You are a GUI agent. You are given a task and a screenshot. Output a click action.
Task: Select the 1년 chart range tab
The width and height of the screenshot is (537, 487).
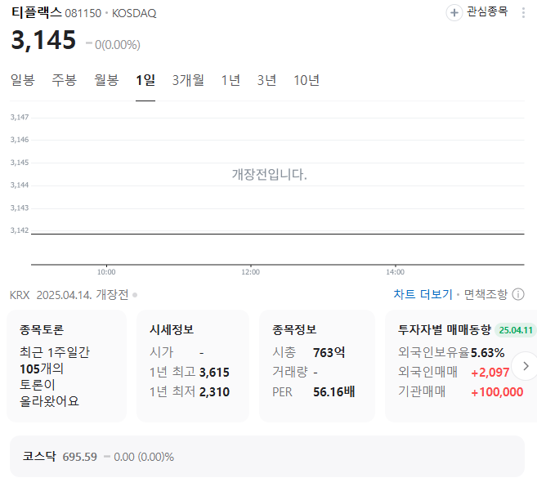coord(230,80)
